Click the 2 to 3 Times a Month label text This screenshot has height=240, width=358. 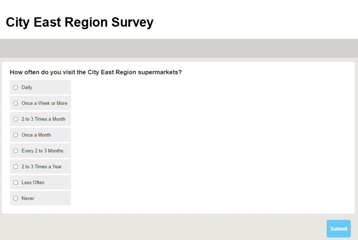(x=43, y=119)
